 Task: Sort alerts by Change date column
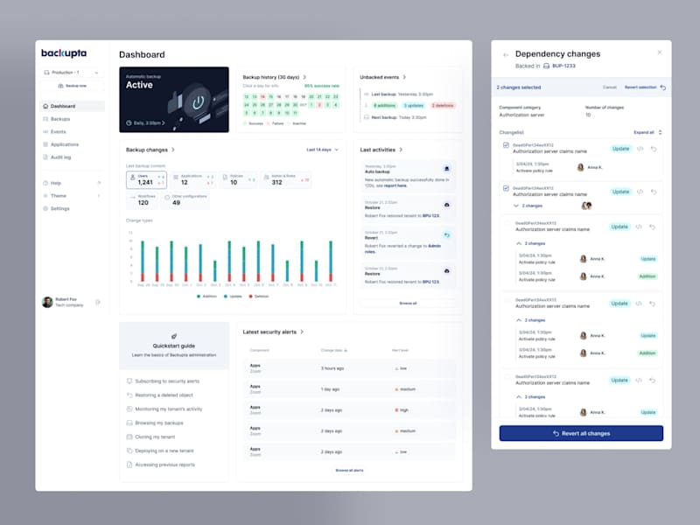tap(334, 351)
